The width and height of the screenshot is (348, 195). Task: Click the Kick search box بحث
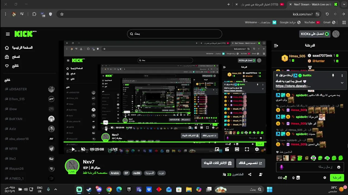pos(175,34)
